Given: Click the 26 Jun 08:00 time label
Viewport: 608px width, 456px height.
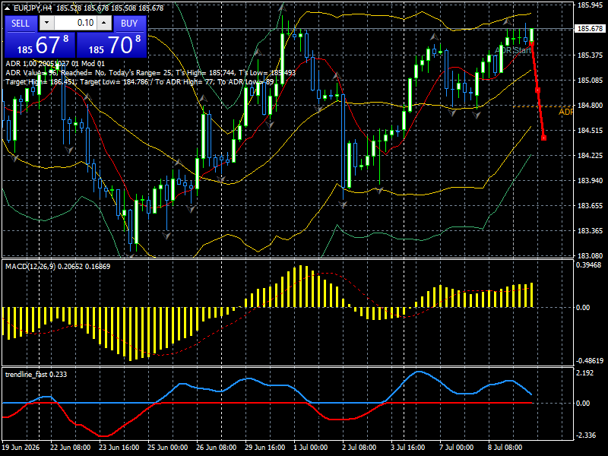Looking at the screenshot, I should pyautogui.click(x=216, y=447).
